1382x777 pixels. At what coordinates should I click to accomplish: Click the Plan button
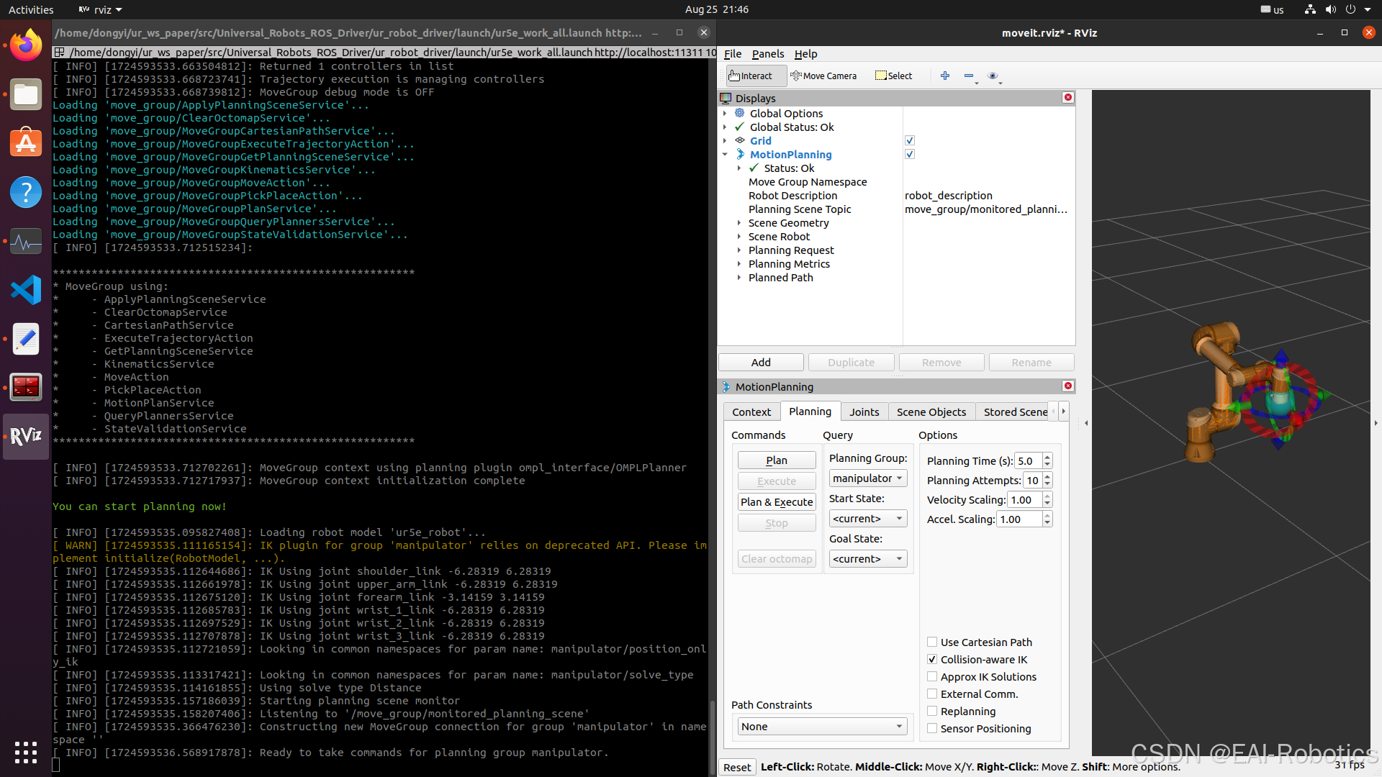click(777, 460)
